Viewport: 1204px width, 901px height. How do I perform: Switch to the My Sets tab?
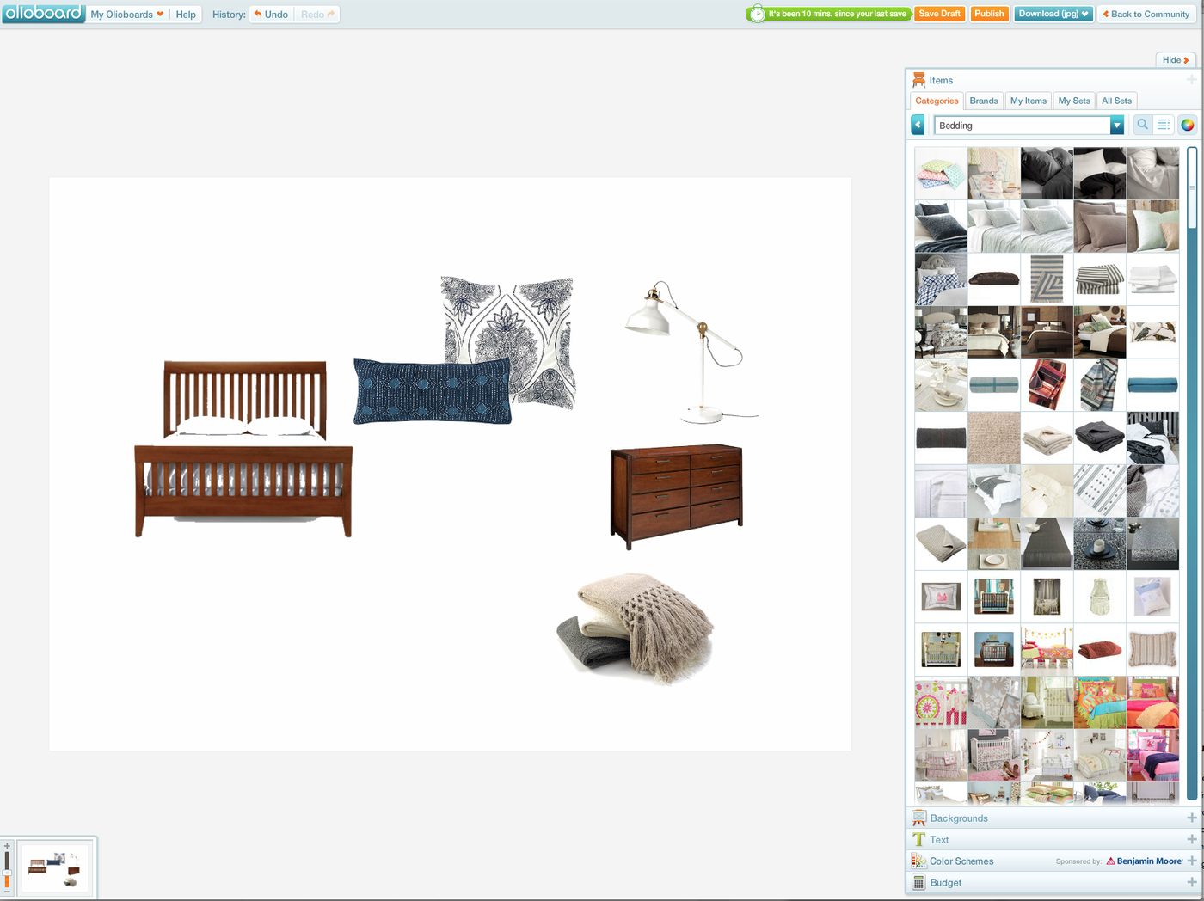[x=1074, y=101]
